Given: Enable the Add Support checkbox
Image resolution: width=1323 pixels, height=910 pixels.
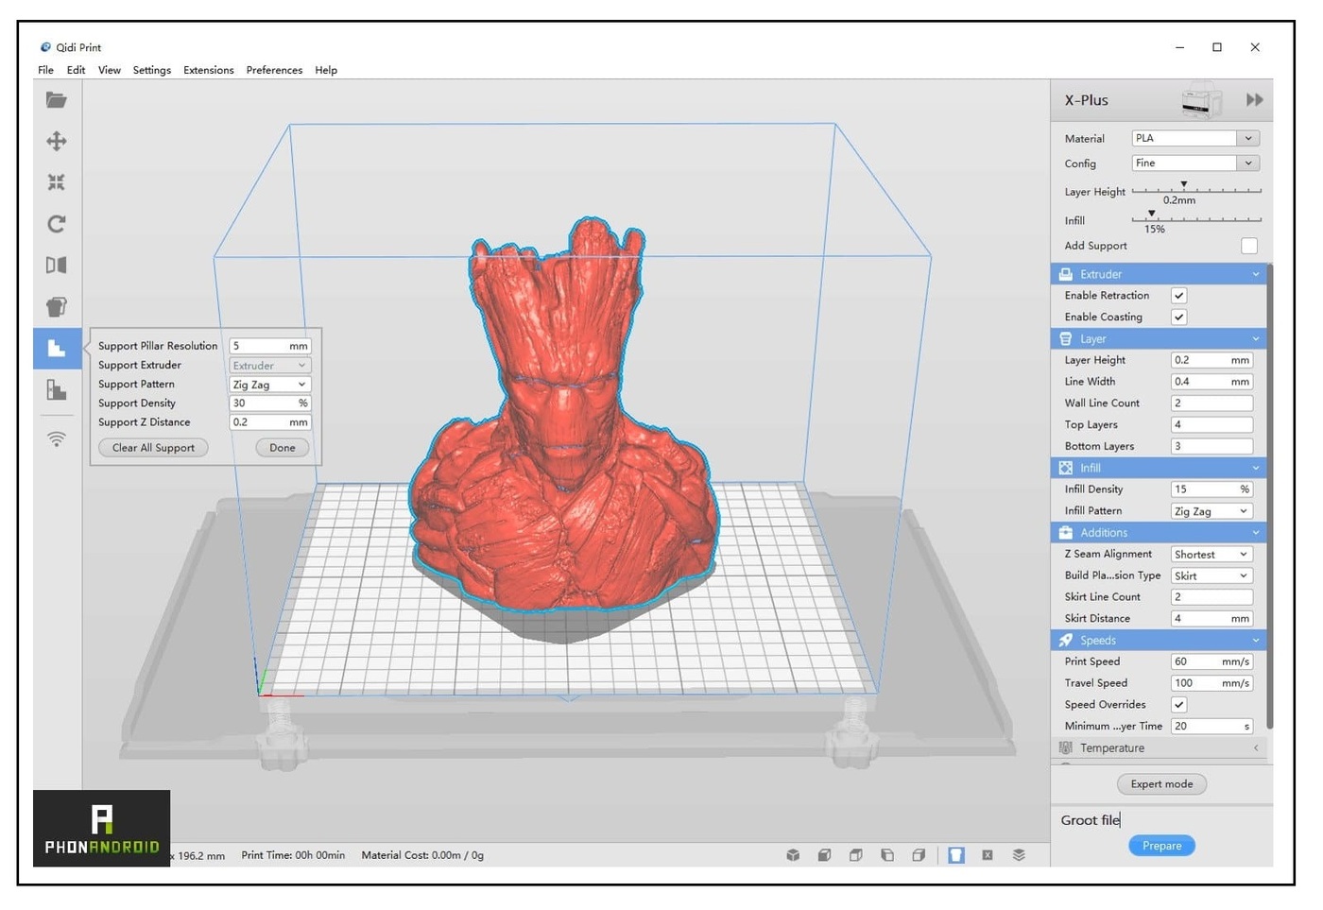Looking at the screenshot, I should pyautogui.click(x=1249, y=246).
